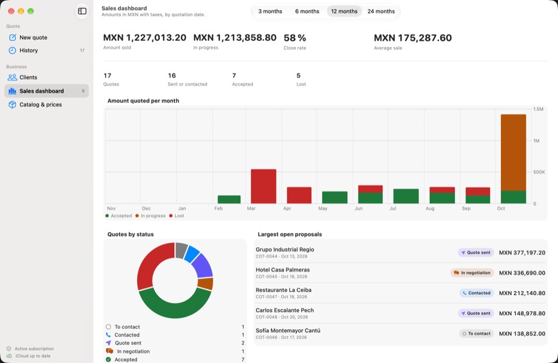558x363 pixels.
Task: Click the Quote sent paper plane icon in status list
Action: click(x=108, y=343)
